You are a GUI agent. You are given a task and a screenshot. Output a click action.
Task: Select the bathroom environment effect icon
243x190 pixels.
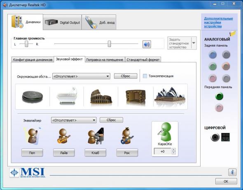[x=67, y=96]
